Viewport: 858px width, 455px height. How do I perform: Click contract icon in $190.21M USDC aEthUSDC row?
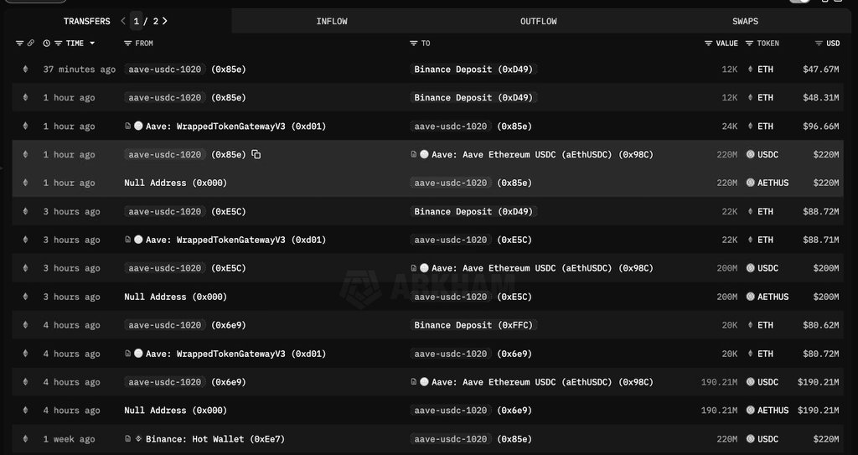click(414, 381)
